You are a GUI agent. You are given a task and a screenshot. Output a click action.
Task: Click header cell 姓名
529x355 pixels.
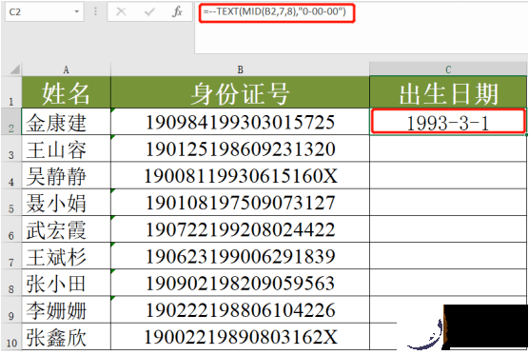[67, 92]
